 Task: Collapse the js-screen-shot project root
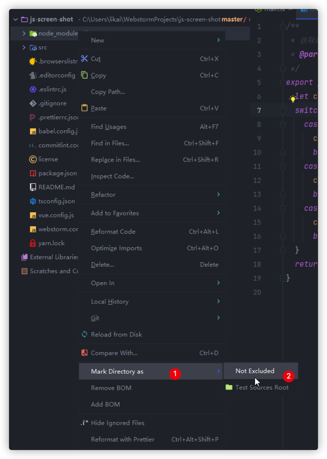pos(15,19)
